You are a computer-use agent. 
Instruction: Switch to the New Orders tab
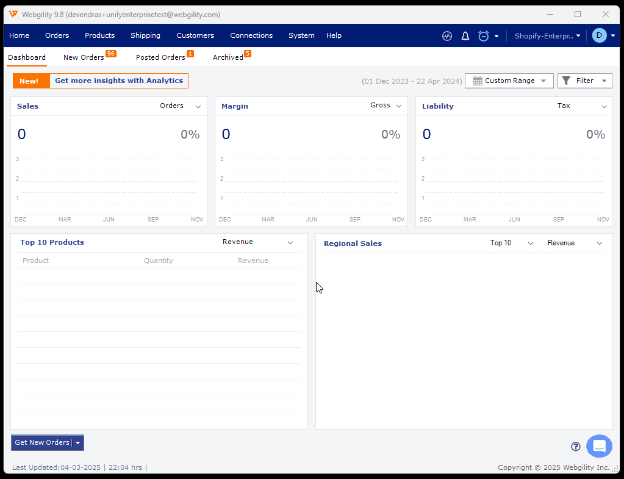coord(84,57)
